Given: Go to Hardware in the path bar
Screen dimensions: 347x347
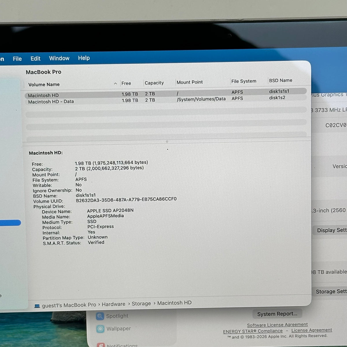Looking at the screenshot, I should click(x=114, y=304).
